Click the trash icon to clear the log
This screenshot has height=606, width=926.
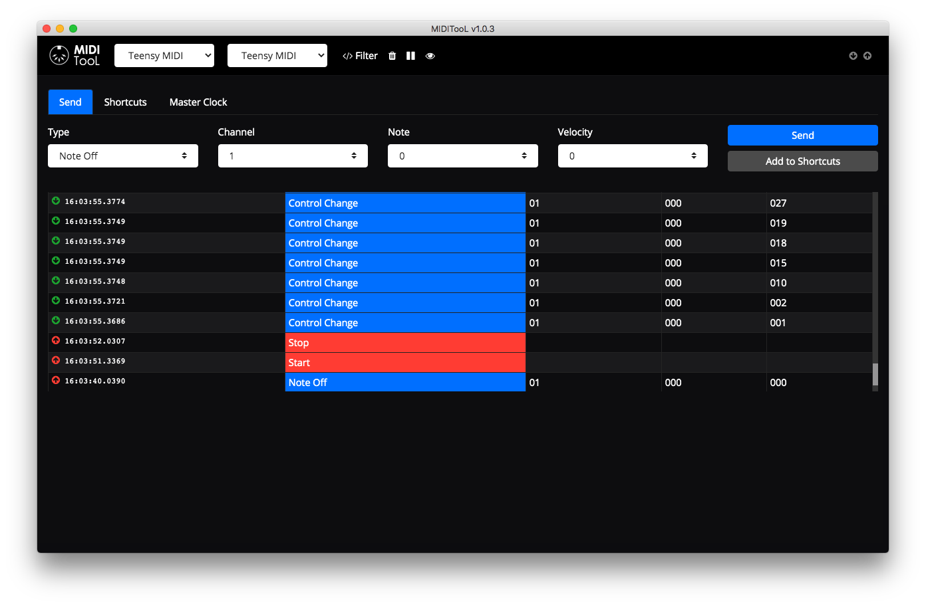(x=392, y=56)
